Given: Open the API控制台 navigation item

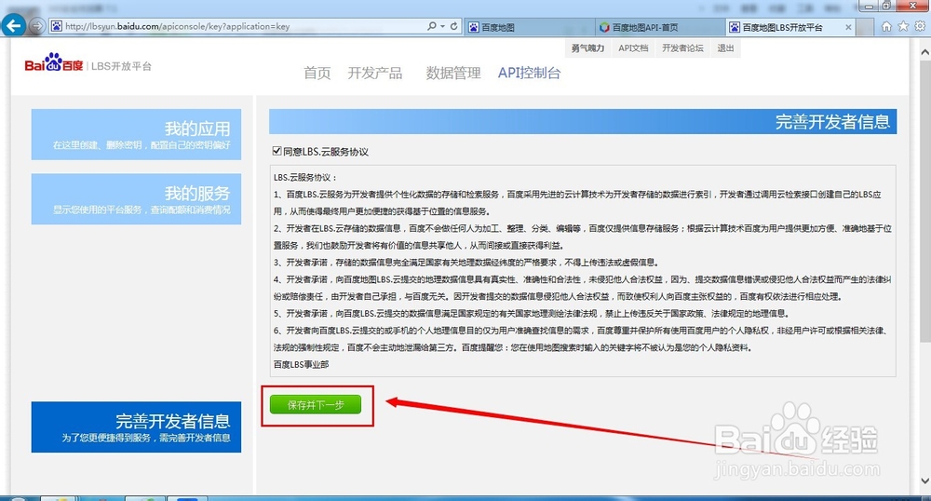Looking at the screenshot, I should point(529,73).
